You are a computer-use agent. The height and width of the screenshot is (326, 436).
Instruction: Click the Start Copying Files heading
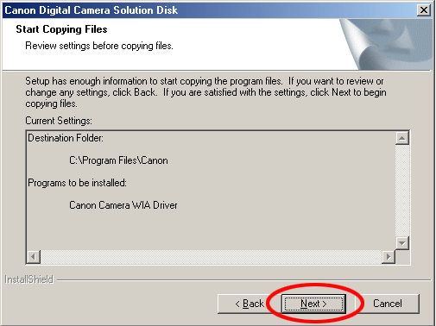tap(61, 29)
